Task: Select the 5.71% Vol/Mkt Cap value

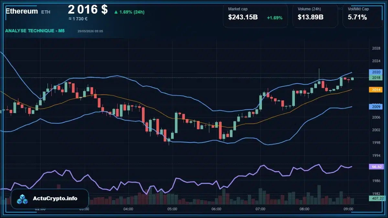Action: tap(357, 17)
